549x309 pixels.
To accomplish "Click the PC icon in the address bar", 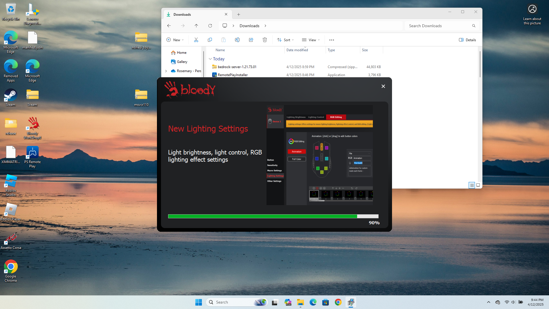I will (x=225, y=26).
